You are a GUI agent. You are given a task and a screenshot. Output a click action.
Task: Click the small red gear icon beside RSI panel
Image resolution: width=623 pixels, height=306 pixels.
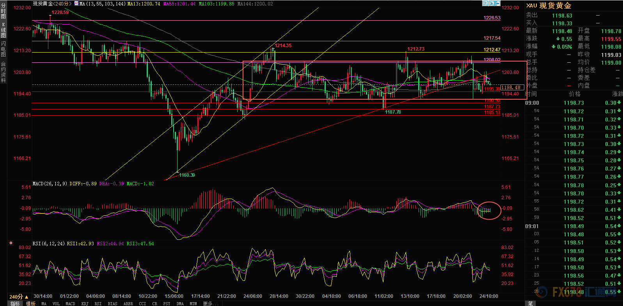click(x=11, y=243)
